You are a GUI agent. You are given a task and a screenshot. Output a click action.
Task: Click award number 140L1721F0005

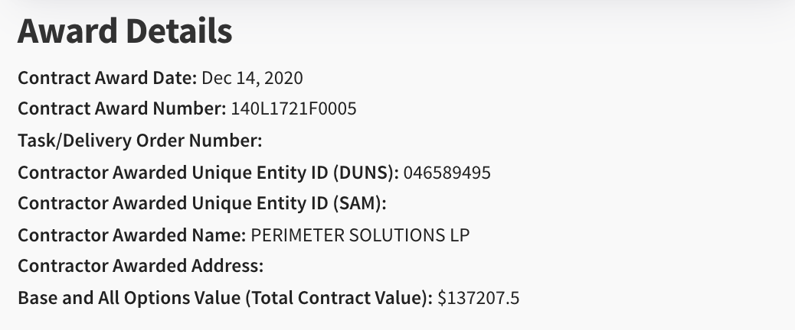293,108
